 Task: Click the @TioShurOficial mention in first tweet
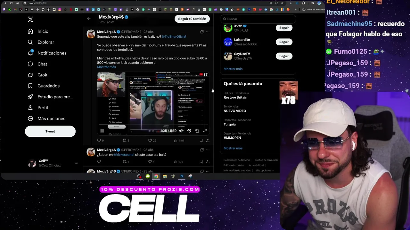click(174, 36)
